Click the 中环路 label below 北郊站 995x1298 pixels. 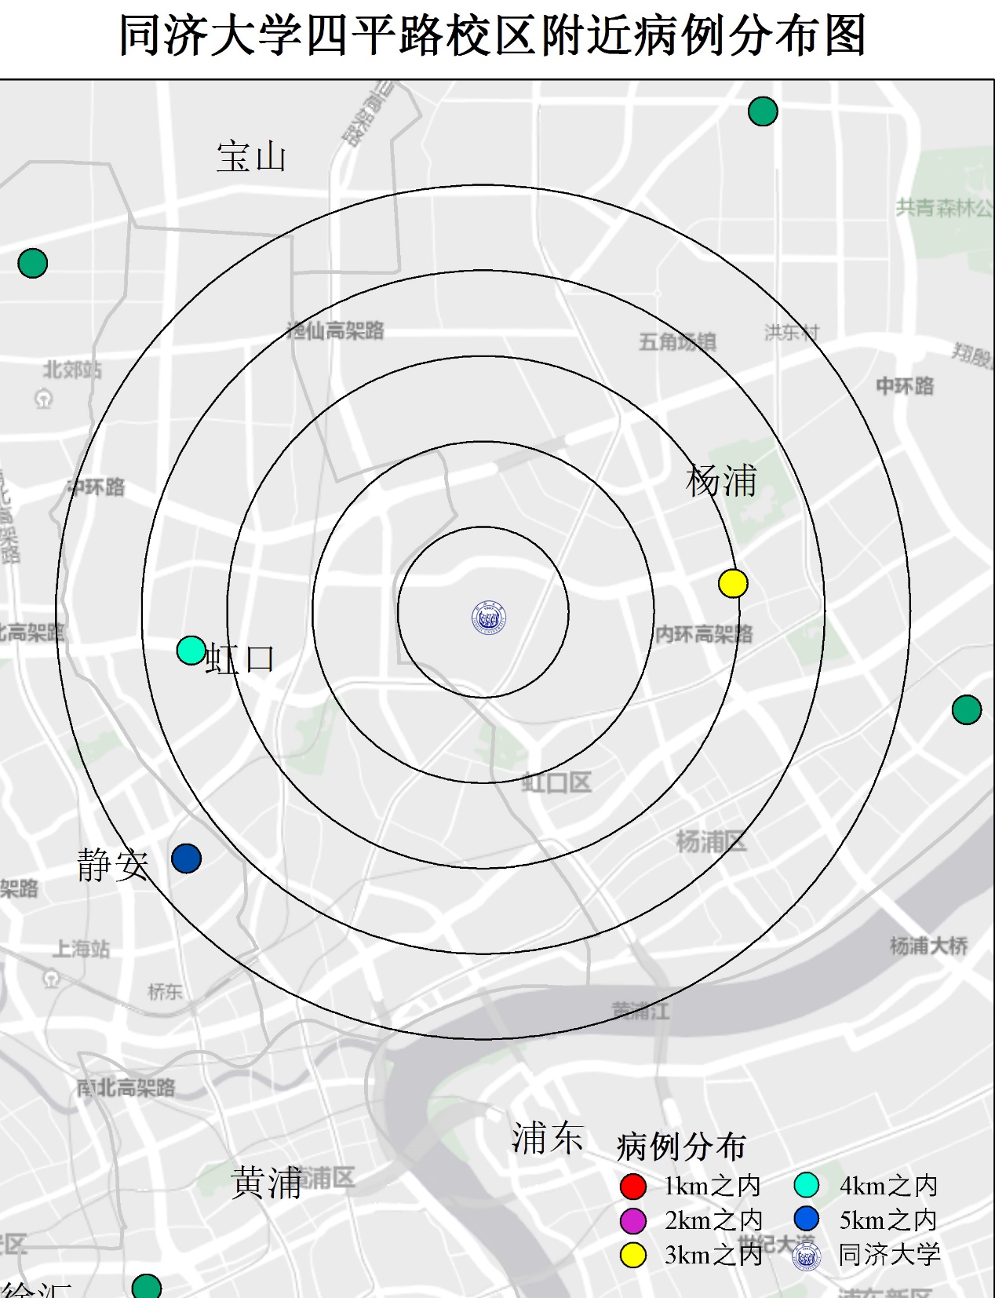click(96, 487)
